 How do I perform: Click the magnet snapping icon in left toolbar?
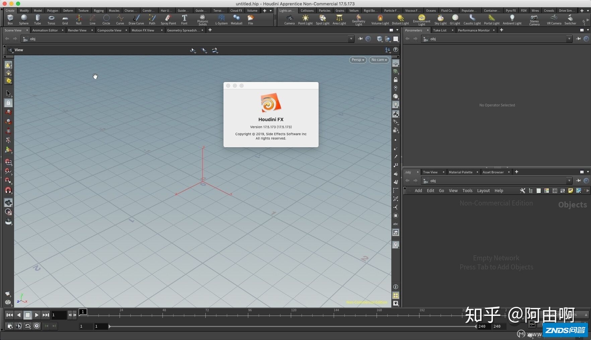click(x=8, y=190)
